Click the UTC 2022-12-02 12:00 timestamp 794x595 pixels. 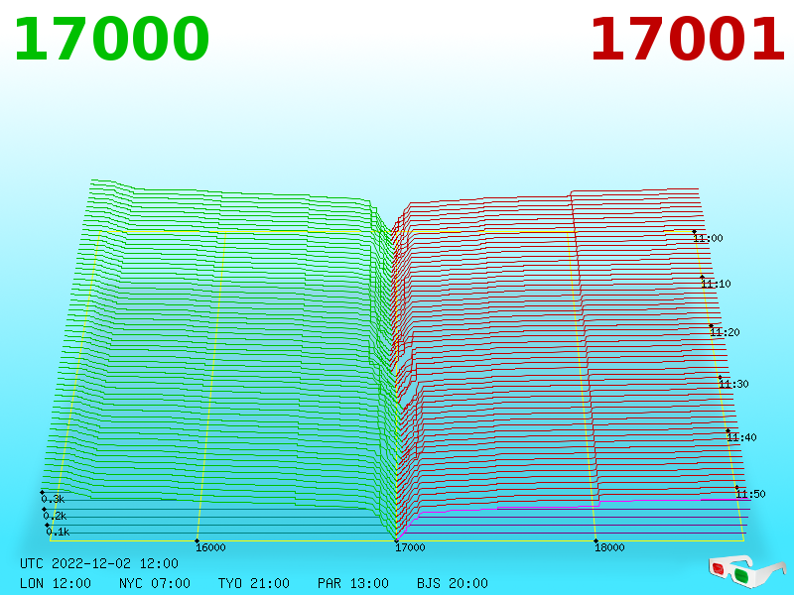[99, 563]
